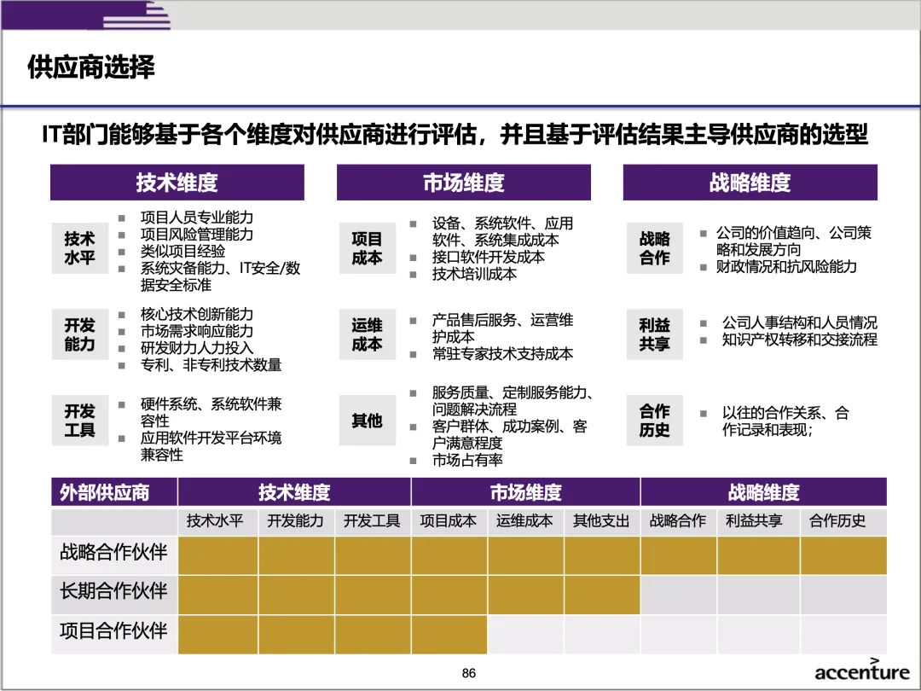
Task: Select bullet text 公司人事结构和人员情况
Action: (799, 322)
